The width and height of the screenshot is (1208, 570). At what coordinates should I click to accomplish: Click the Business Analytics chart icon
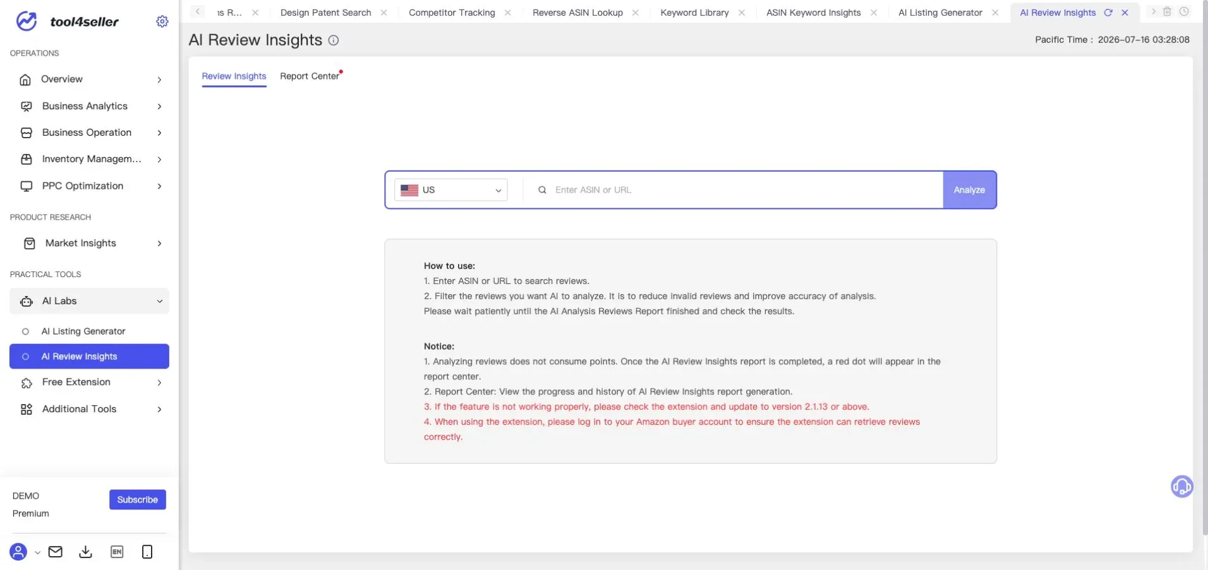[27, 106]
